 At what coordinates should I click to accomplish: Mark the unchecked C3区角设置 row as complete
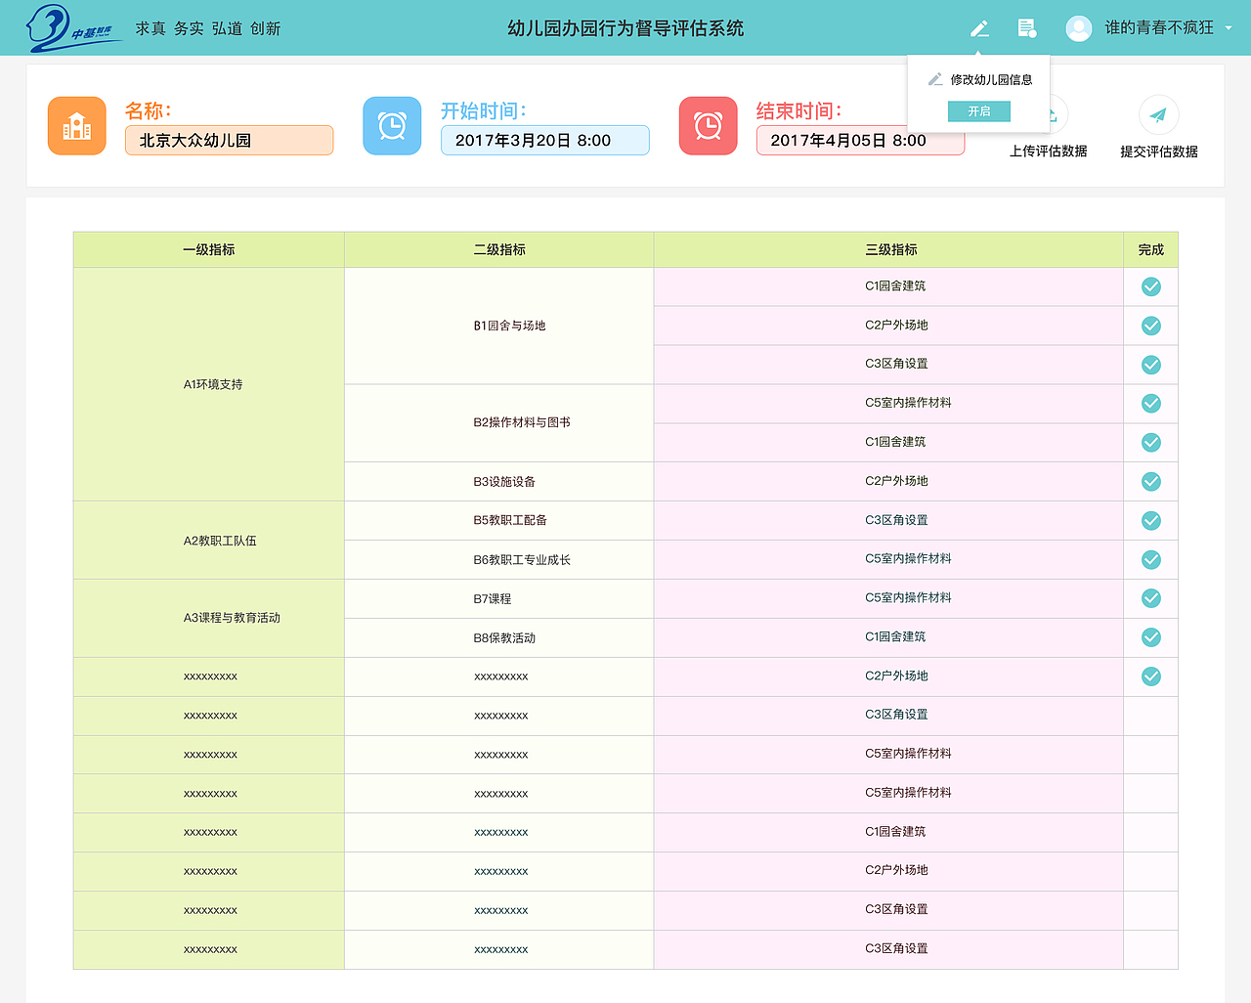1150,715
